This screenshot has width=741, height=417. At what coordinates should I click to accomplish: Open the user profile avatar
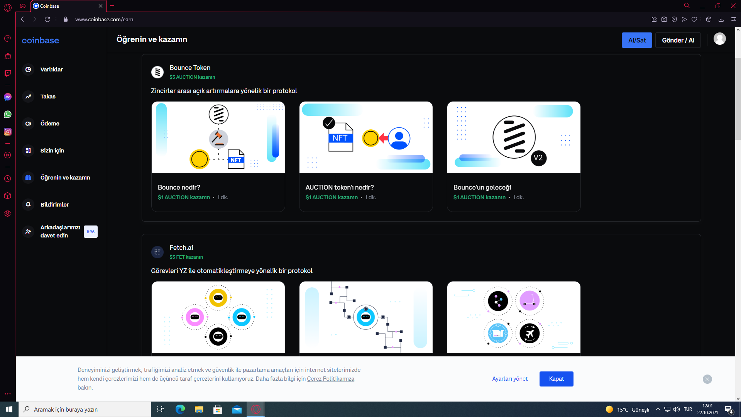(720, 39)
